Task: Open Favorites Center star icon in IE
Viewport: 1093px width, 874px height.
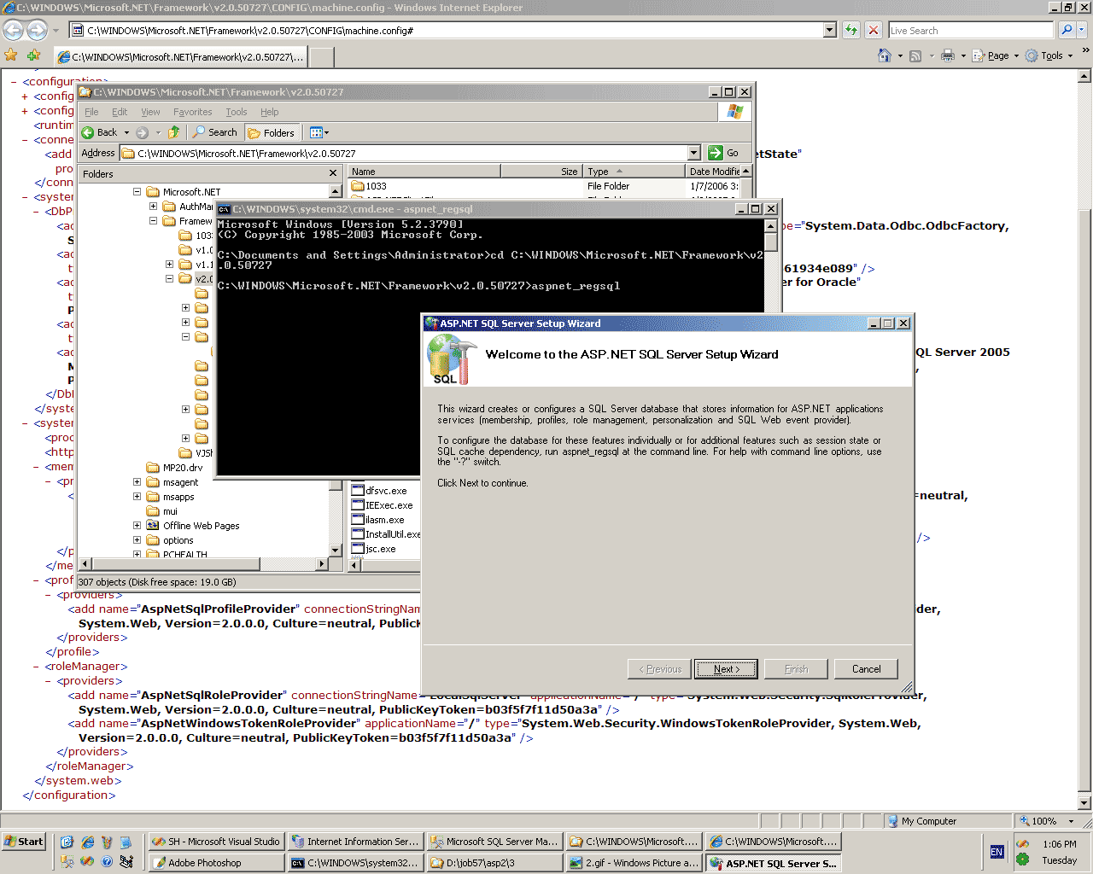Action: (11, 55)
